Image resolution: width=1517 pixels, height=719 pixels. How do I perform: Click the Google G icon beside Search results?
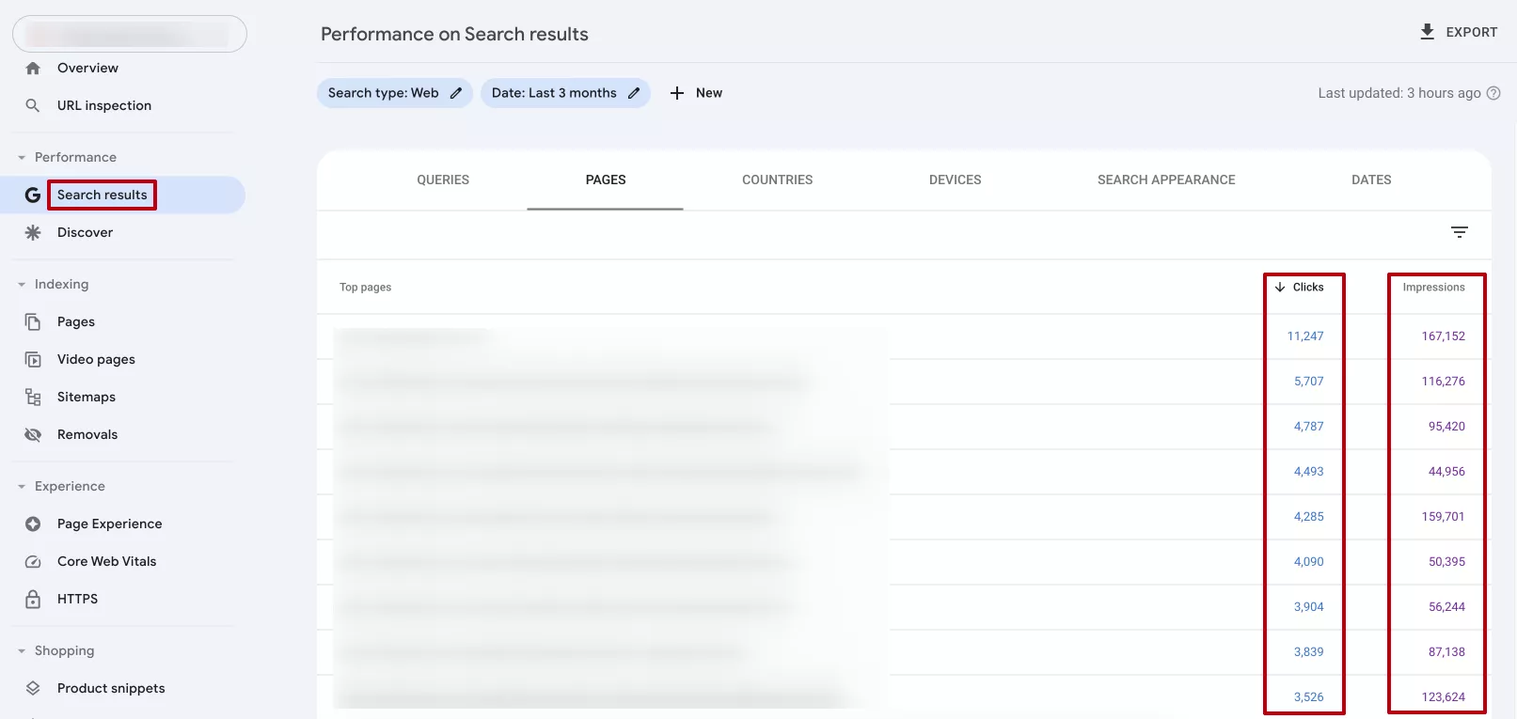pos(33,195)
